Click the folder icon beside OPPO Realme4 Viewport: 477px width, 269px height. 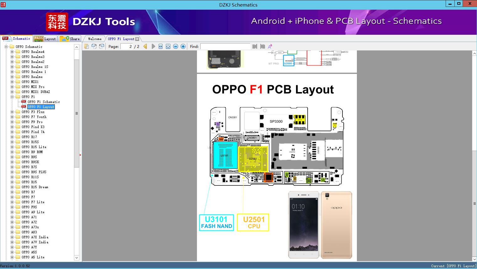tap(18, 52)
